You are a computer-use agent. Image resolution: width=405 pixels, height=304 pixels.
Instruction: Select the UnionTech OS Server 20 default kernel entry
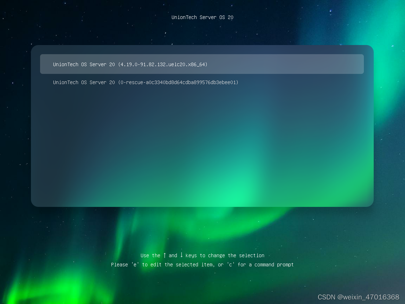[x=130, y=64]
